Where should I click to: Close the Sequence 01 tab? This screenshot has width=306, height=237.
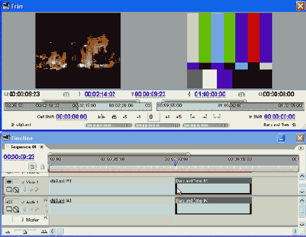[42, 147]
